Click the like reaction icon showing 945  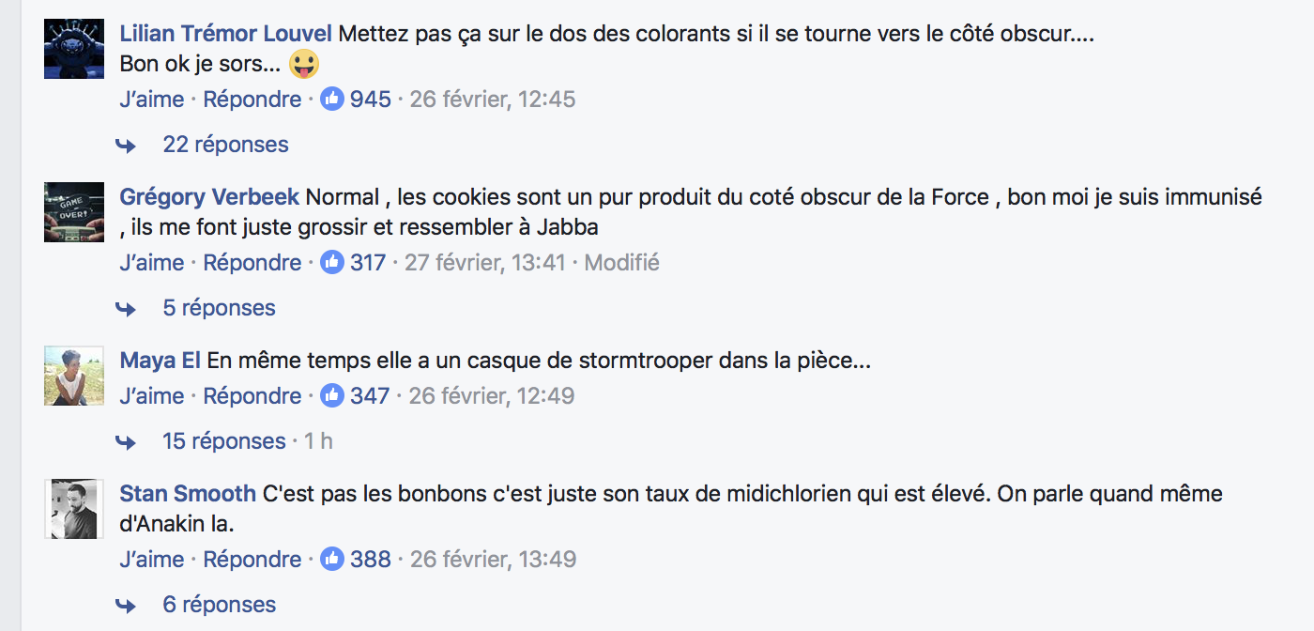click(332, 99)
